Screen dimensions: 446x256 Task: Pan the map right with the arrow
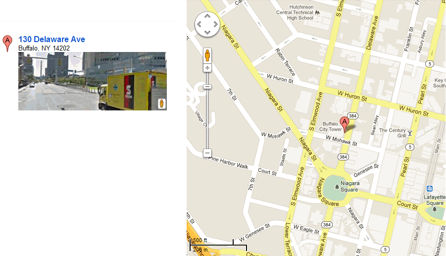click(216, 24)
